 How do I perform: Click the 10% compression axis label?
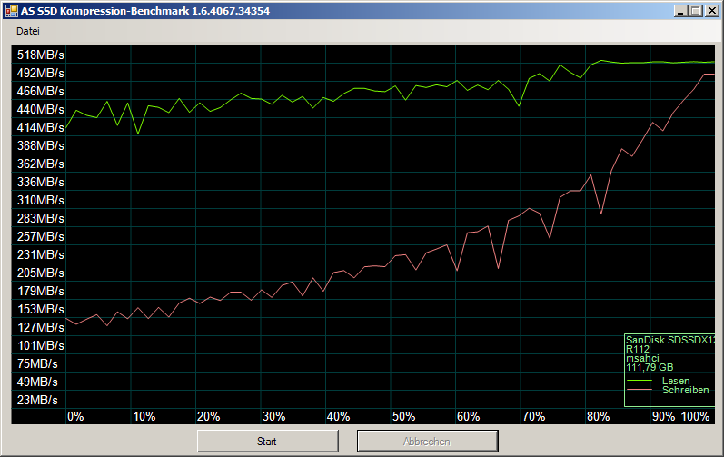point(144,416)
